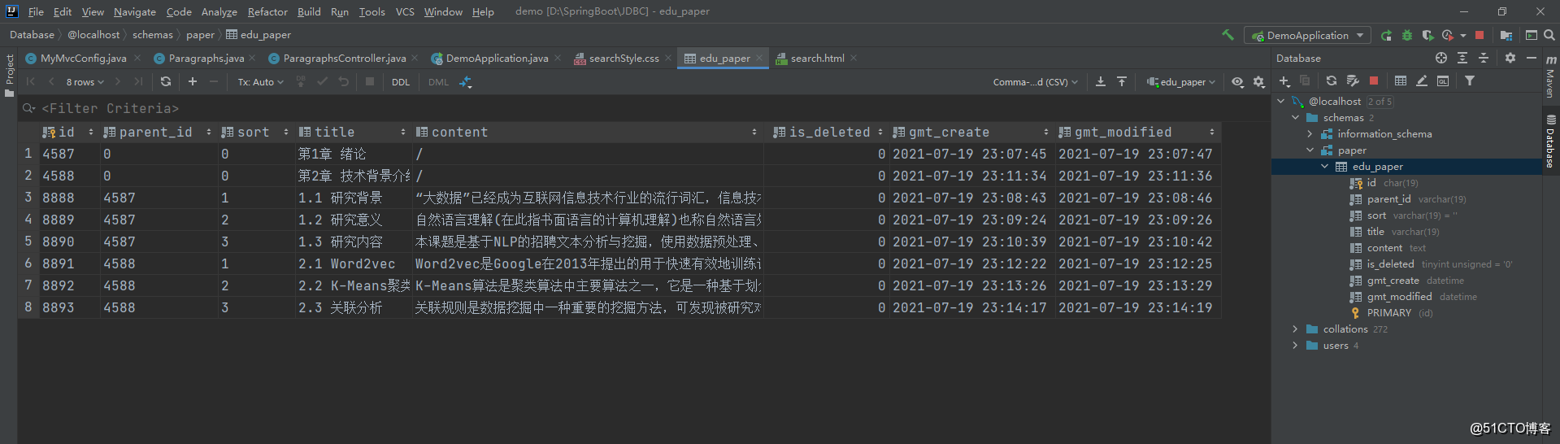Open table editor settings gear

(1259, 81)
